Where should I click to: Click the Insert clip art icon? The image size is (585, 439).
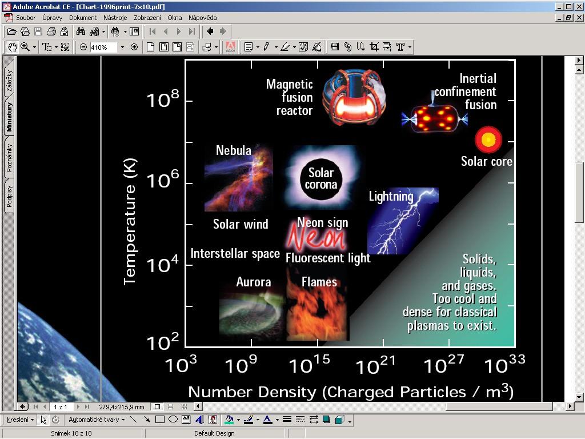point(213,420)
